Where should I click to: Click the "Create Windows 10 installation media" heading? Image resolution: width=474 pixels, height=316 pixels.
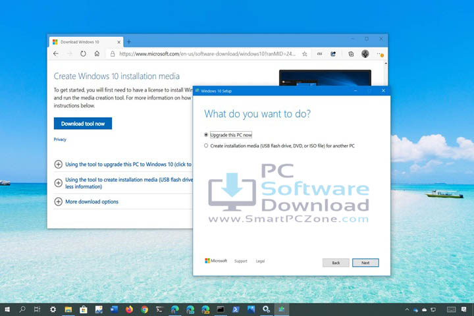[117, 76]
